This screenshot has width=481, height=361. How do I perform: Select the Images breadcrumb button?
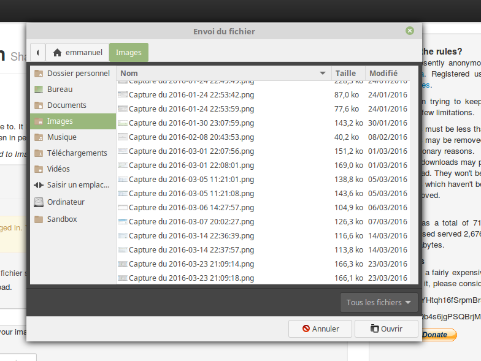[x=129, y=53]
